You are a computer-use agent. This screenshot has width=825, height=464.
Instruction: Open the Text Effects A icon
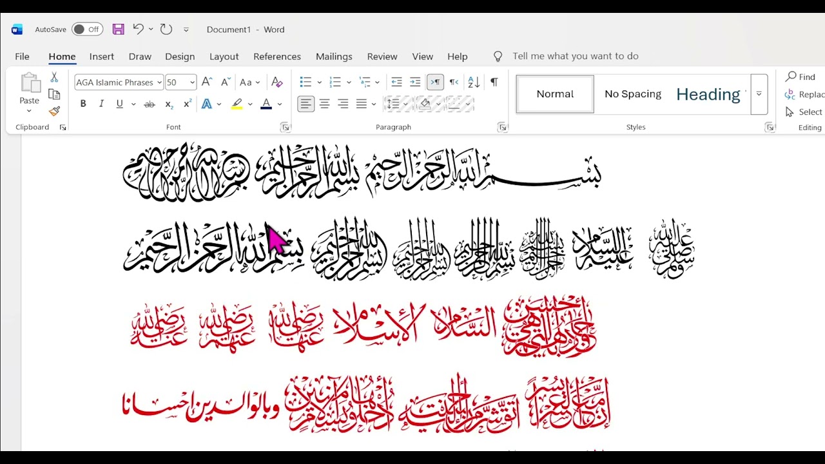click(207, 104)
